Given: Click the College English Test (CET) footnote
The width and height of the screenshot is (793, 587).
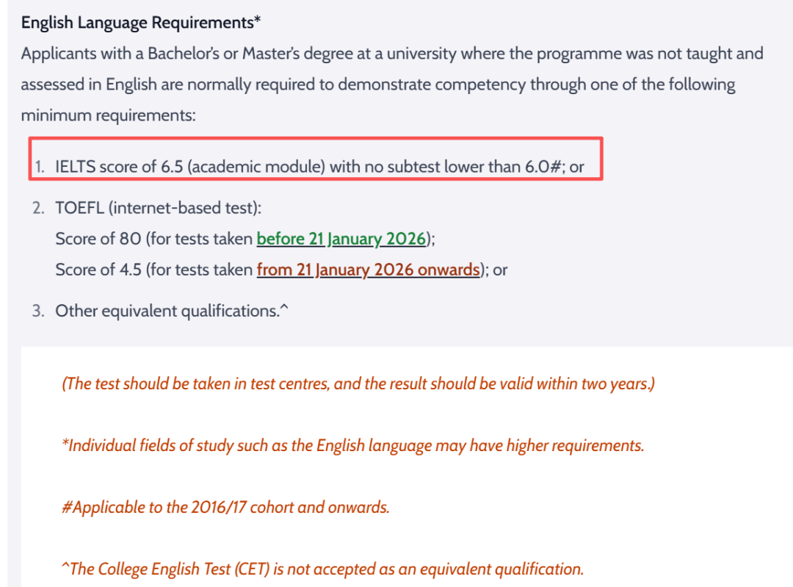Looking at the screenshot, I should pos(322,569).
